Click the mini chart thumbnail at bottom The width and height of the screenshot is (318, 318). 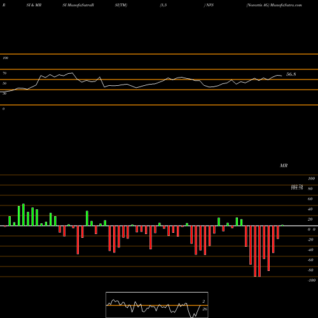tap(157, 305)
